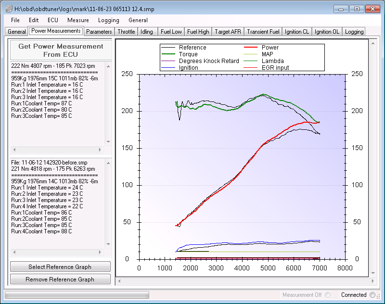Click the application icon in title bar
Viewport: 385px width, 304px height.
(9, 9)
